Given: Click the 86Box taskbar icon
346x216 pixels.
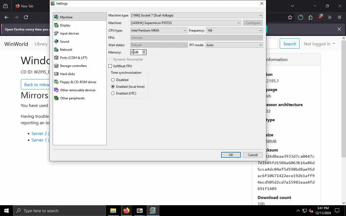Looking at the screenshot, I should [x=153, y=211].
